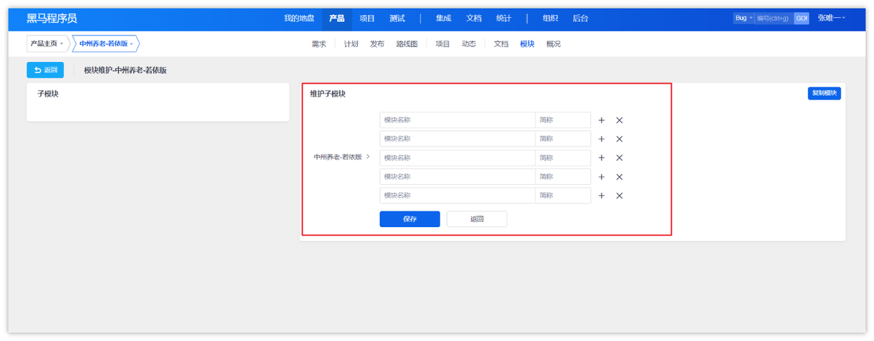Remove the fifth module row with X icon
Image resolution: width=874 pixels, height=341 pixels.
point(619,196)
